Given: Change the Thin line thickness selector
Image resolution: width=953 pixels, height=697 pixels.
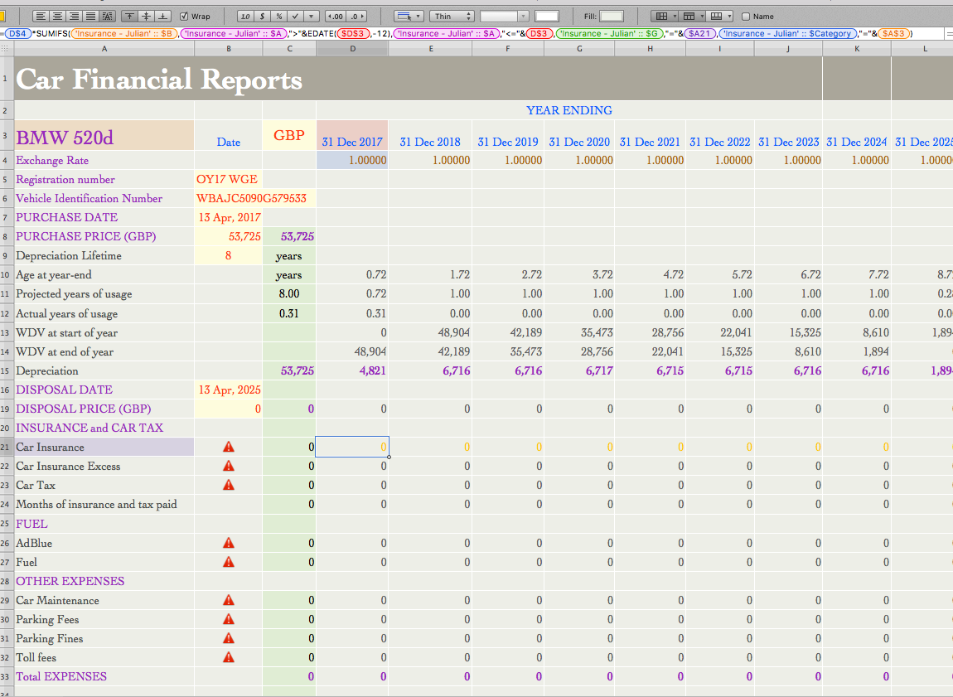Looking at the screenshot, I should (452, 17).
